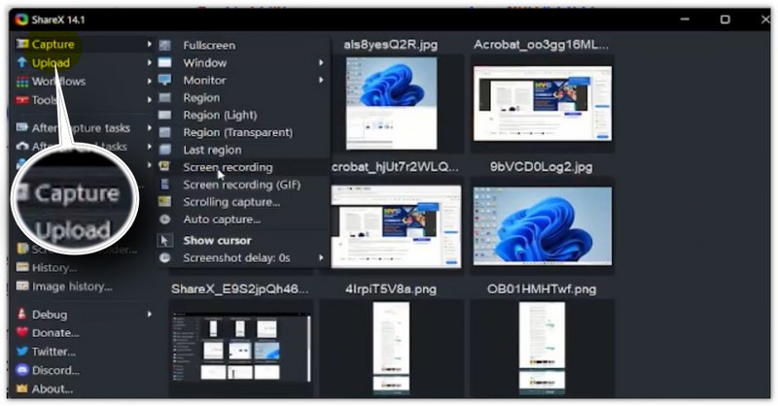Click the Workflows grid icon
Screen dimensions: 778x406
22,82
